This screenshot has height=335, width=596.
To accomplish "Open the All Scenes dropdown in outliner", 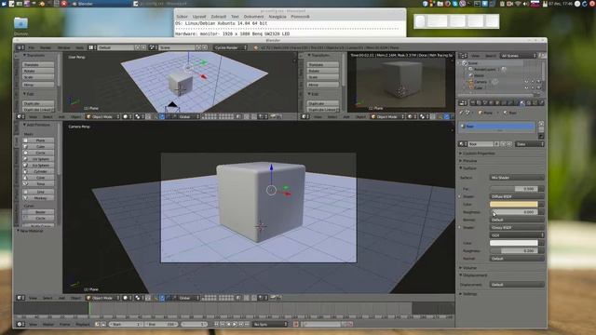I will pos(519,56).
